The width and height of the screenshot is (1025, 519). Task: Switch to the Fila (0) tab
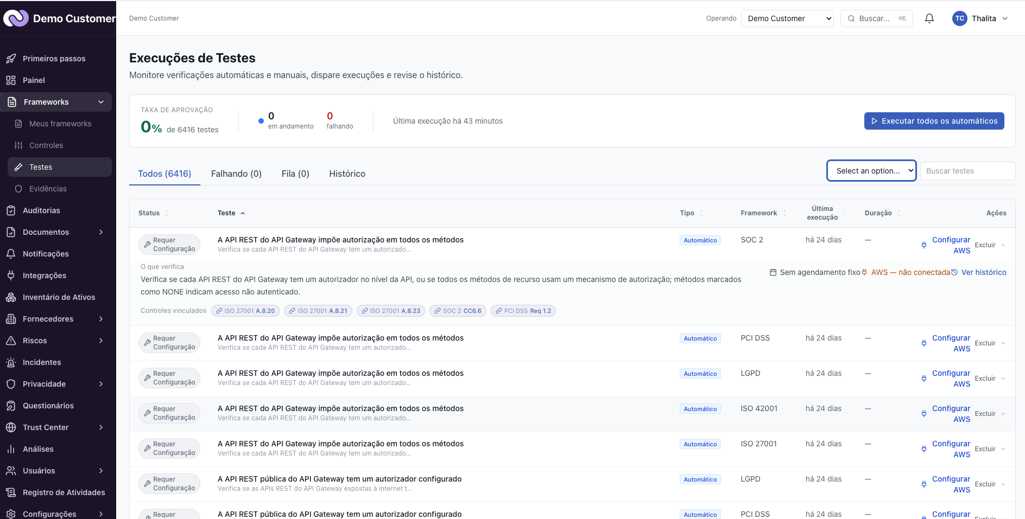click(x=295, y=174)
